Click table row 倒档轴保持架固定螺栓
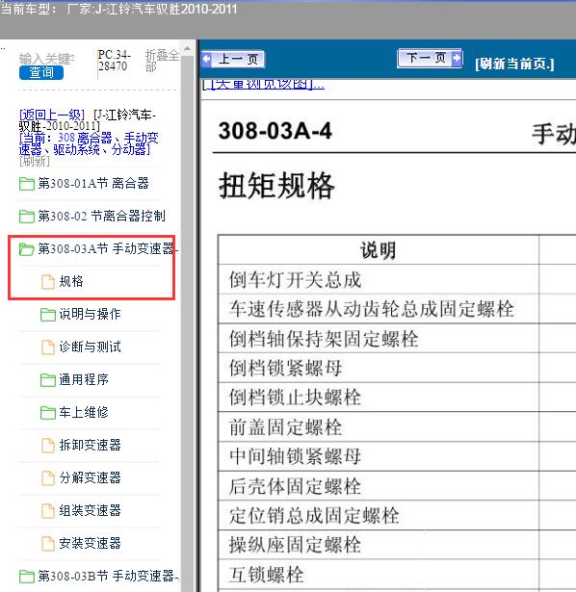This screenshot has width=576, height=592. (379, 338)
